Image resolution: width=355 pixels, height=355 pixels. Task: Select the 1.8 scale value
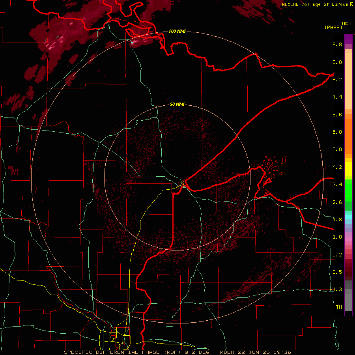[x=337, y=220]
